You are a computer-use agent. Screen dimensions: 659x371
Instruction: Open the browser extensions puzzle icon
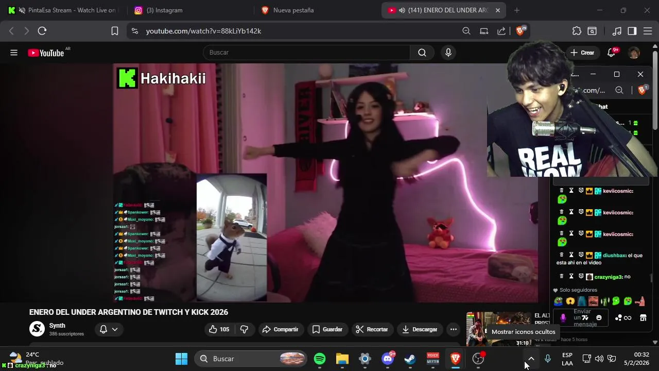[577, 31]
